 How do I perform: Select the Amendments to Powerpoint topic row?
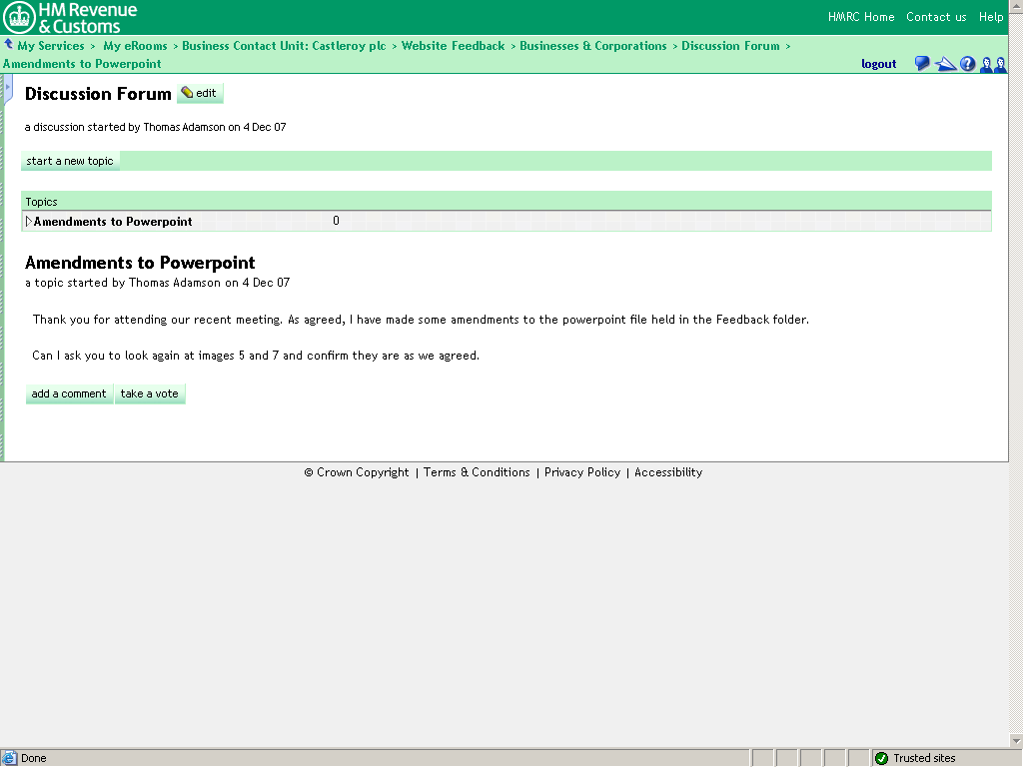point(113,222)
